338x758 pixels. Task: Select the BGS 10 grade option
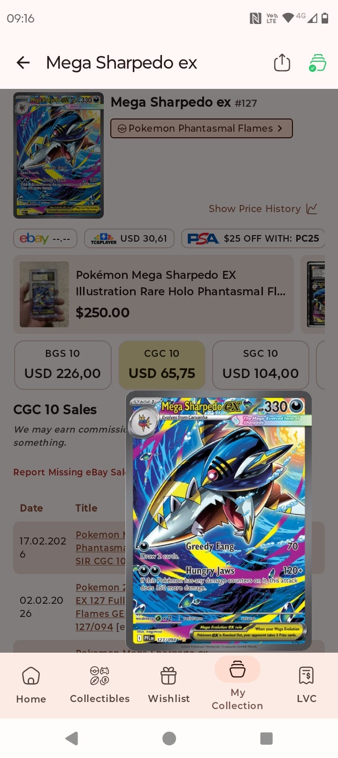62,365
